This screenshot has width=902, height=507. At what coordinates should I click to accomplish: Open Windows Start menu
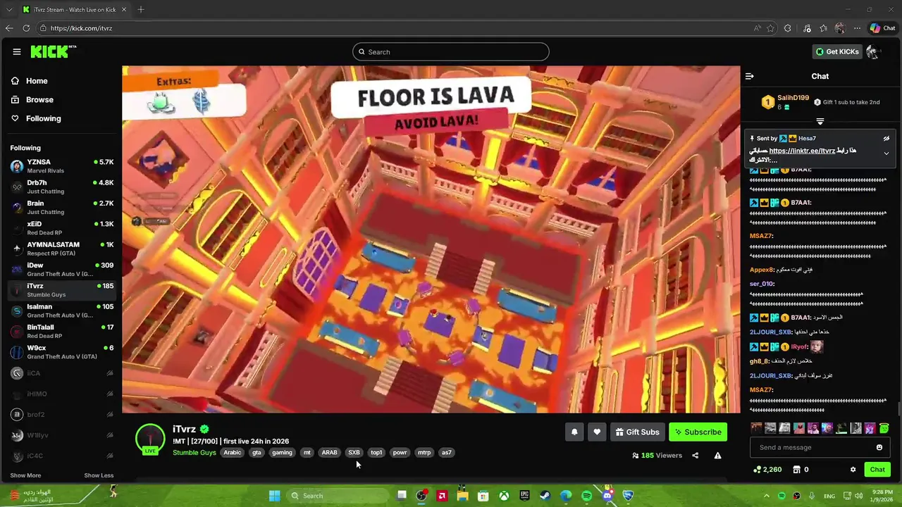pos(274,496)
